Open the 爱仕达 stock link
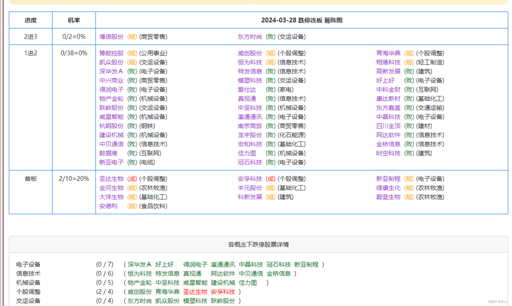Image resolution: width=512 pixels, height=306 pixels. point(247,89)
